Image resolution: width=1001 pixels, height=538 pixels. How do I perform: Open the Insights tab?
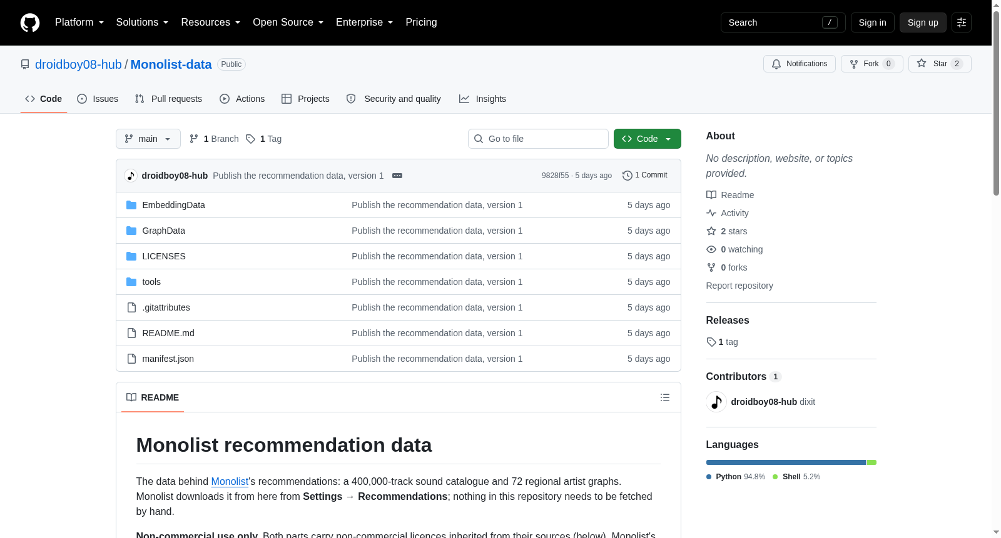click(x=482, y=99)
